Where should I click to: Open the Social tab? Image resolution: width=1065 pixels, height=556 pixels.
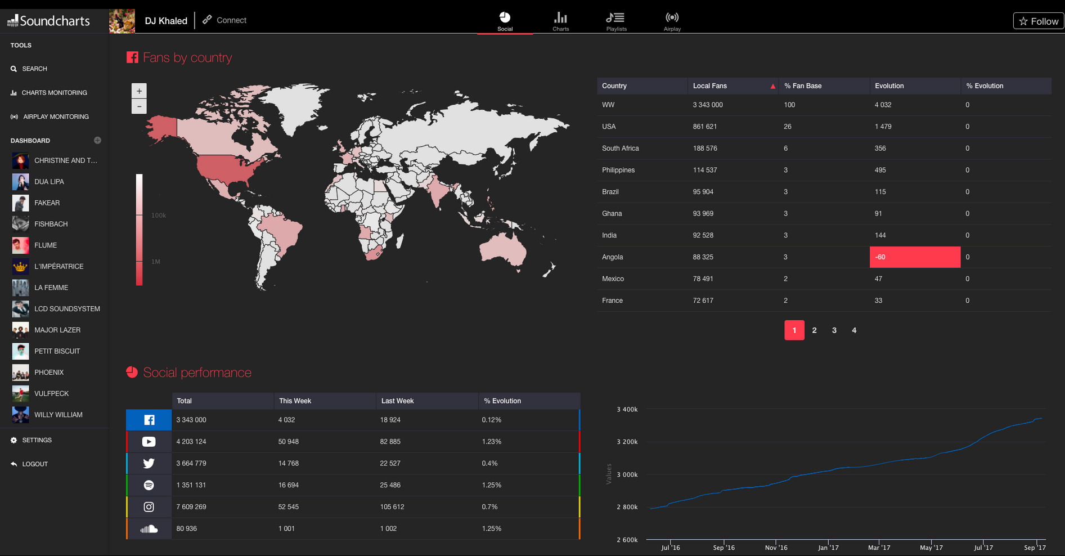505,21
